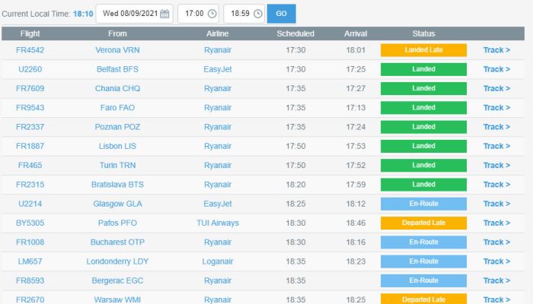The image size is (533, 304).
Task: Click En-Route status for Bergerac flight
Action: 423,280
